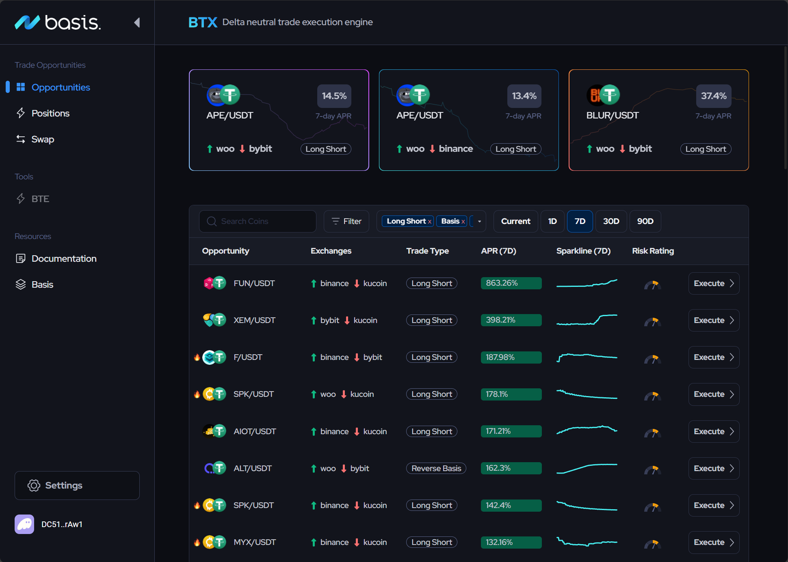Select the 30D period tab

click(x=611, y=221)
